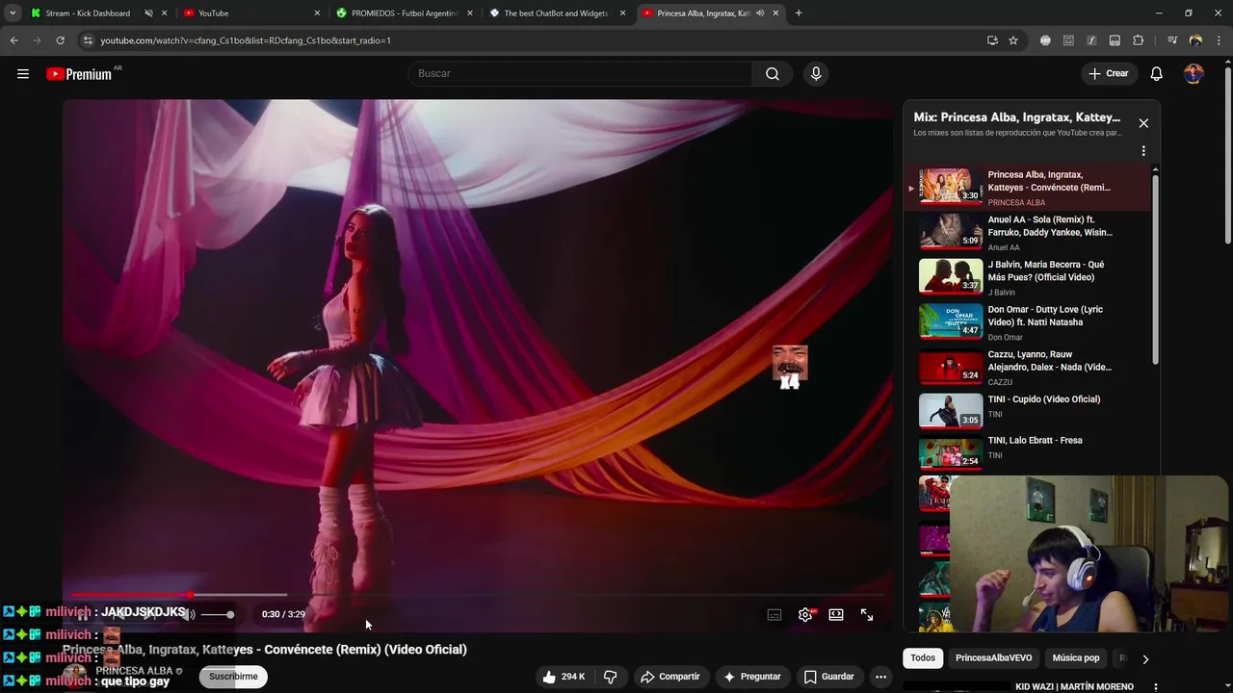Play Don Omar - Dutty Love from playlist
The height and width of the screenshot is (693, 1233).
pos(1028,322)
